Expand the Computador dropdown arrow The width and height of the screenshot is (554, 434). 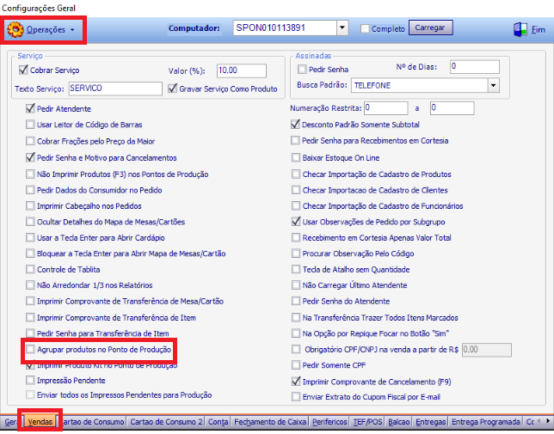pos(342,28)
